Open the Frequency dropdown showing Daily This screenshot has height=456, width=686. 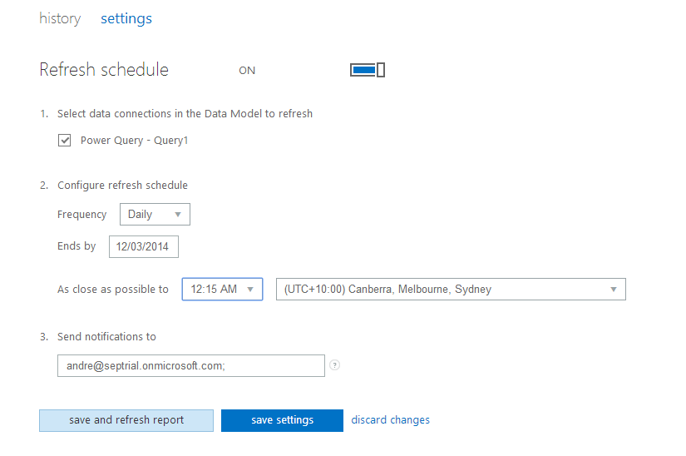tap(155, 215)
